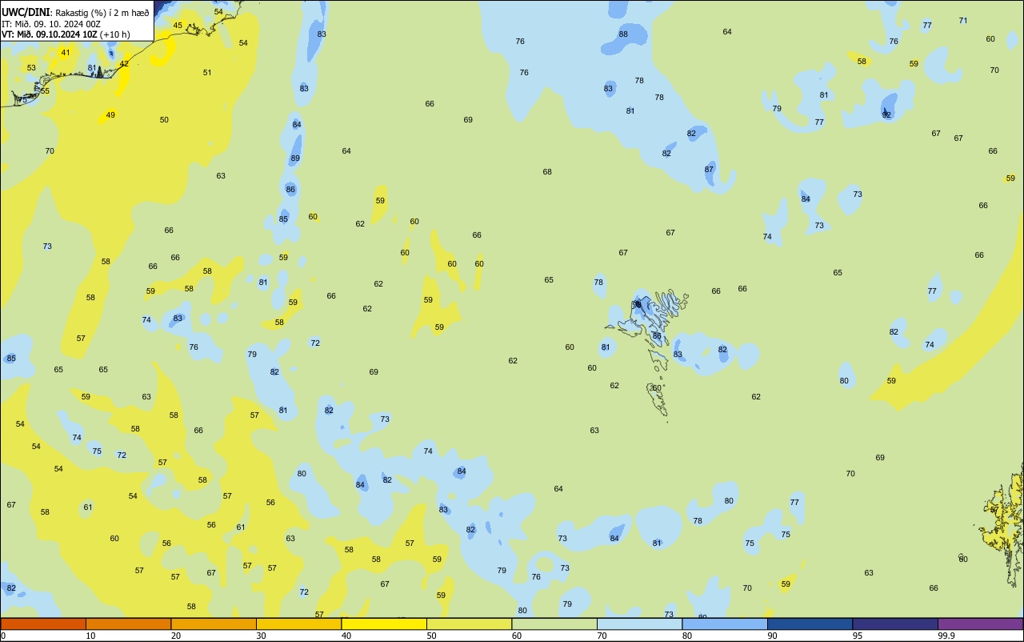Click the humidity value 49 on the map

pyautogui.click(x=110, y=114)
